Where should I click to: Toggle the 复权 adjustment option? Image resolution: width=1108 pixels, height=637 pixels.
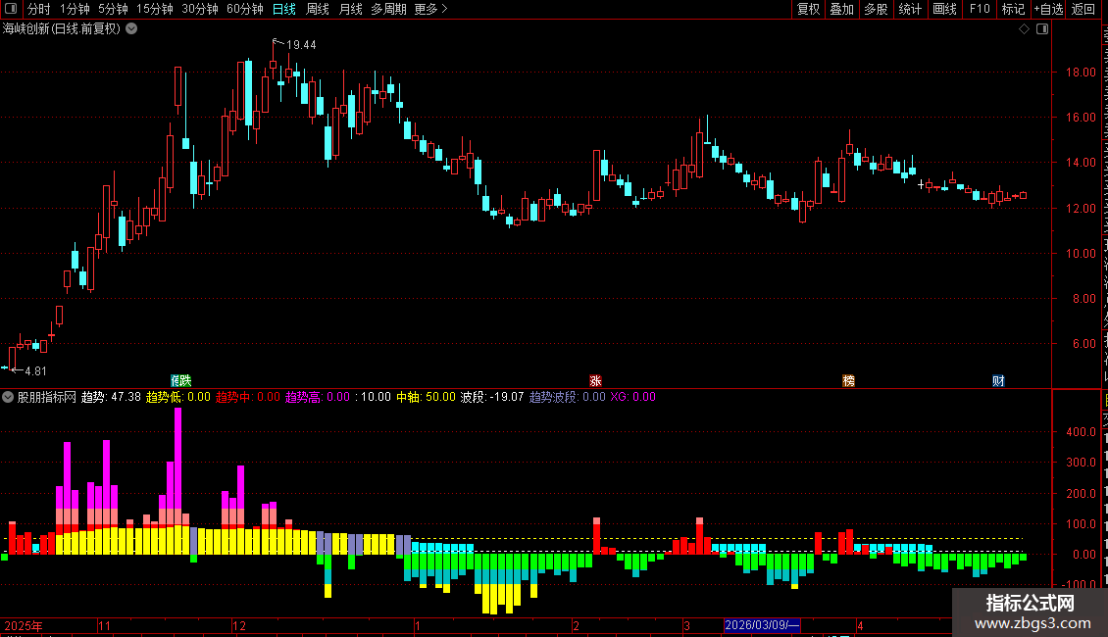click(x=808, y=9)
